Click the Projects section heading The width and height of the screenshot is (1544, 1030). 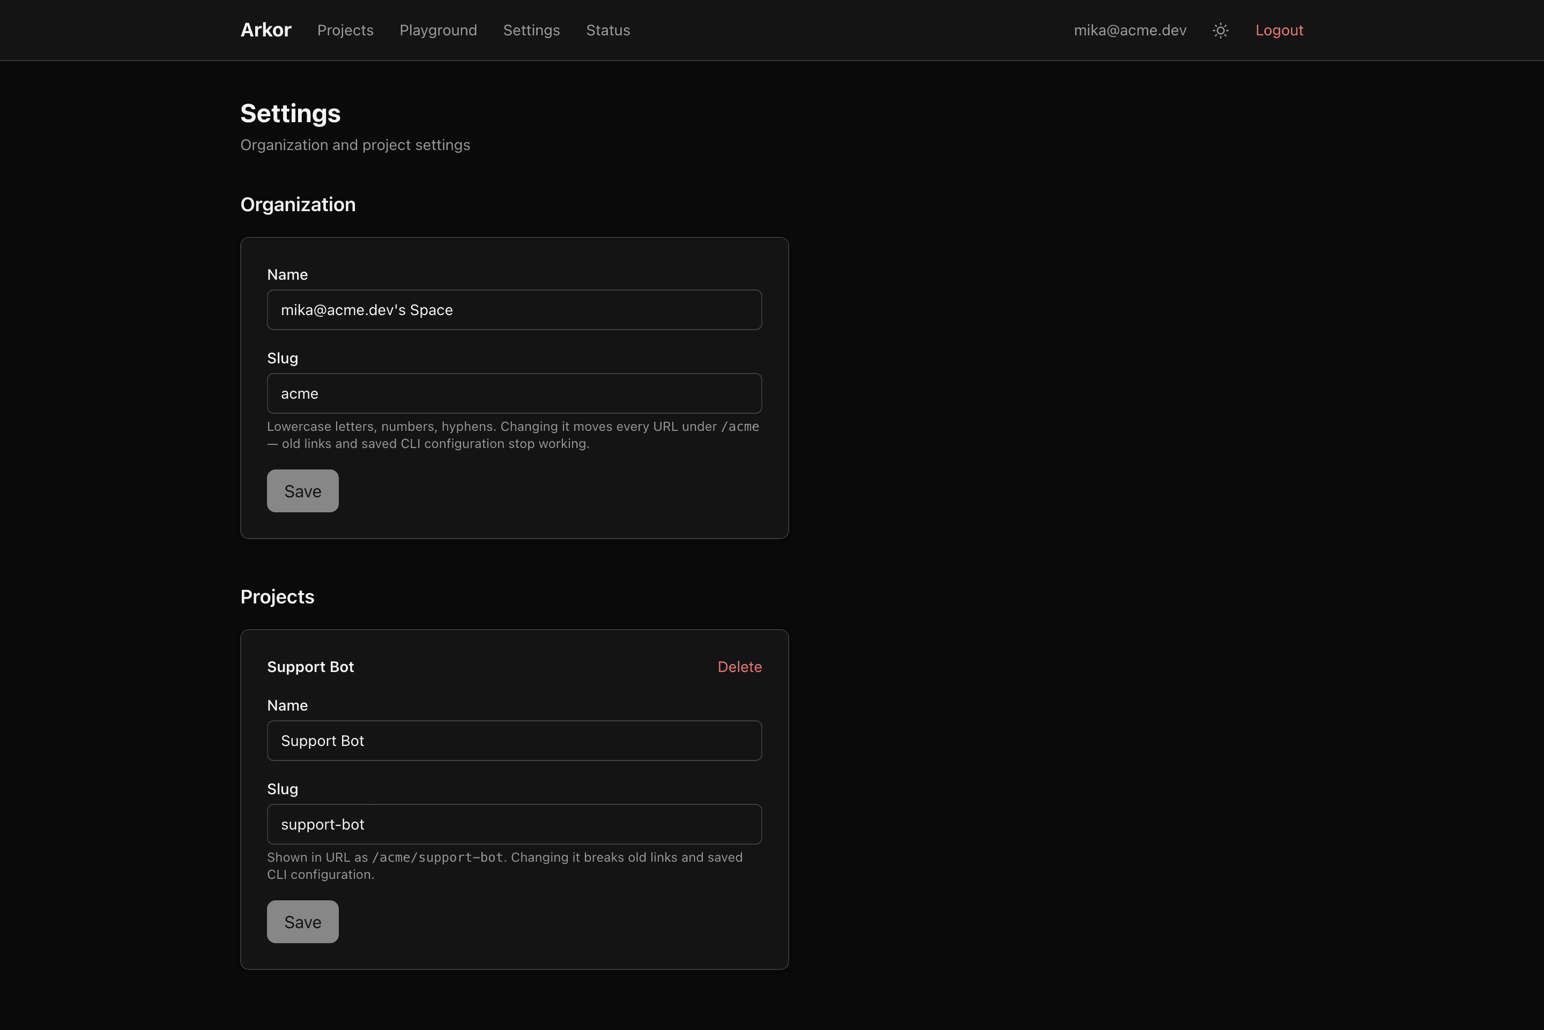(277, 596)
